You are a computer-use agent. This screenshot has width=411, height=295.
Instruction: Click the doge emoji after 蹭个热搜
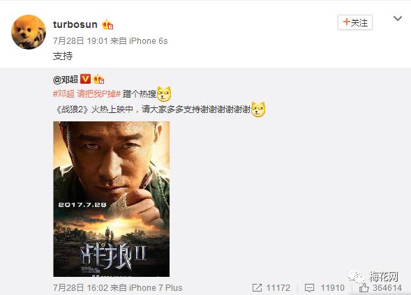[x=164, y=94]
